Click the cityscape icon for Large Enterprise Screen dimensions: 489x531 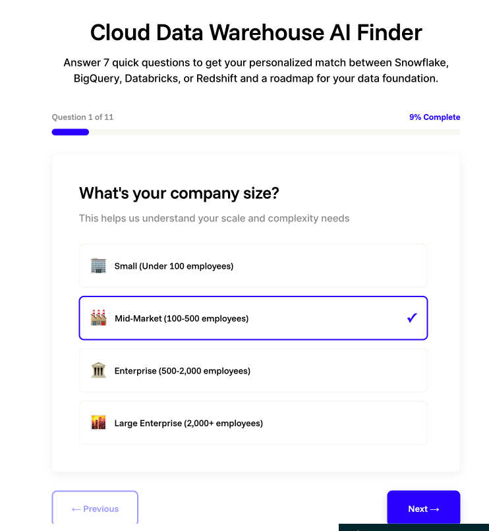tap(98, 422)
